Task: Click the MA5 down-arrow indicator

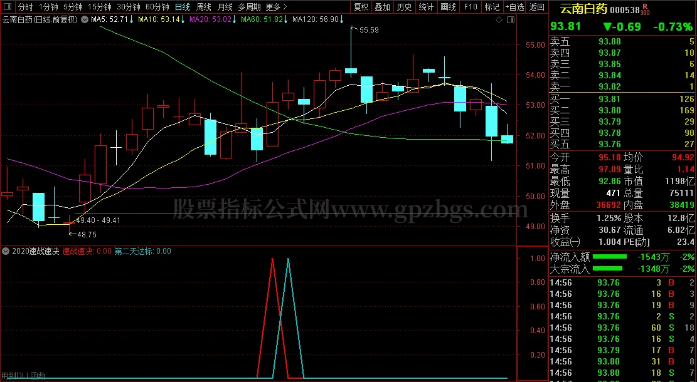Action: pos(132,19)
